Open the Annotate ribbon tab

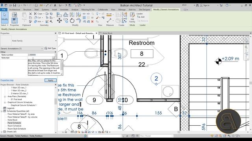coord(64,9)
